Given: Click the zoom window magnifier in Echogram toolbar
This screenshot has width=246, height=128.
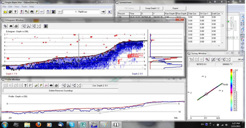Looking at the screenshot, I should click(x=23, y=26).
